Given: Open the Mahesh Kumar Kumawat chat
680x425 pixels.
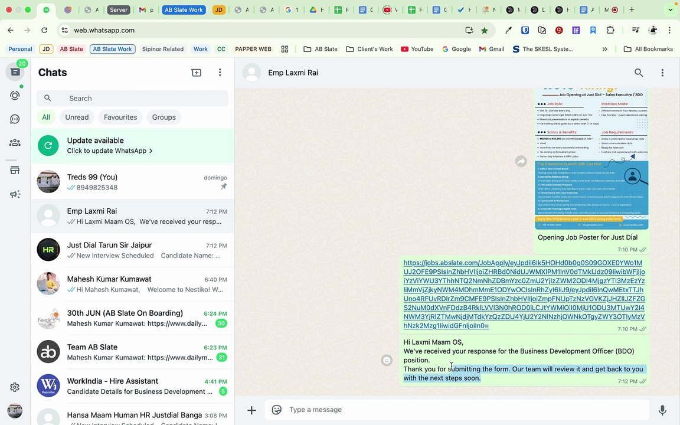Looking at the screenshot, I should [x=132, y=284].
